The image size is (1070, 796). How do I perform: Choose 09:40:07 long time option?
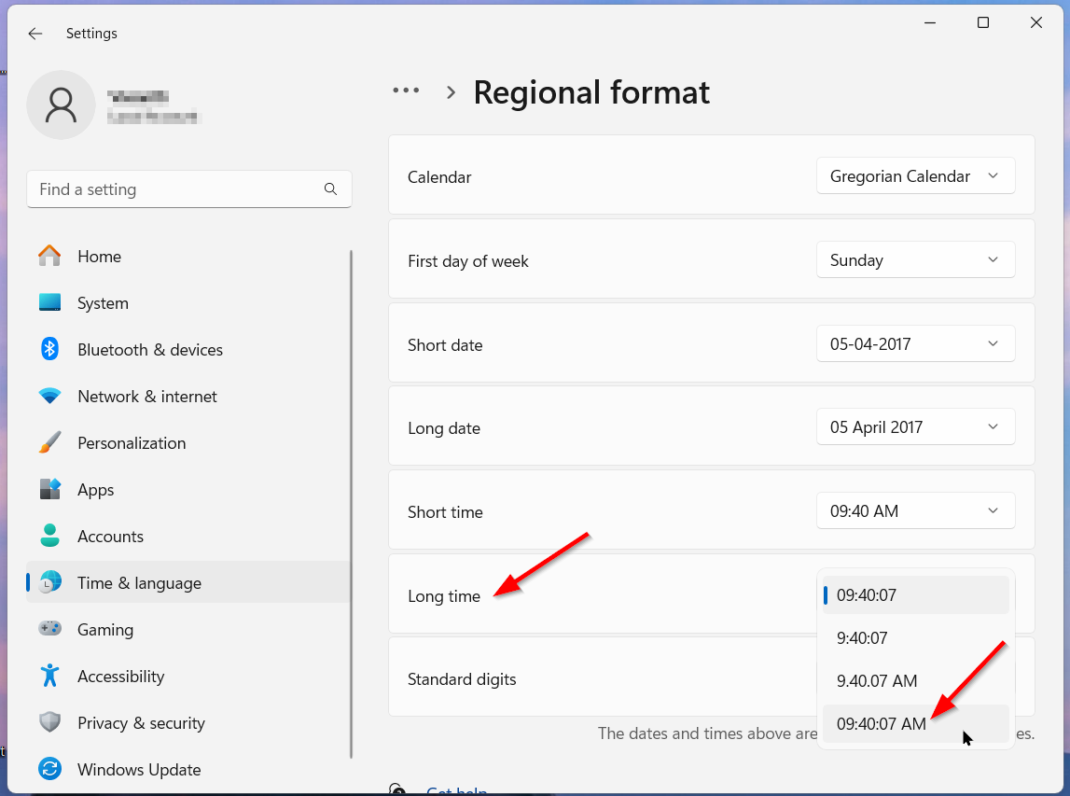click(916, 594)
